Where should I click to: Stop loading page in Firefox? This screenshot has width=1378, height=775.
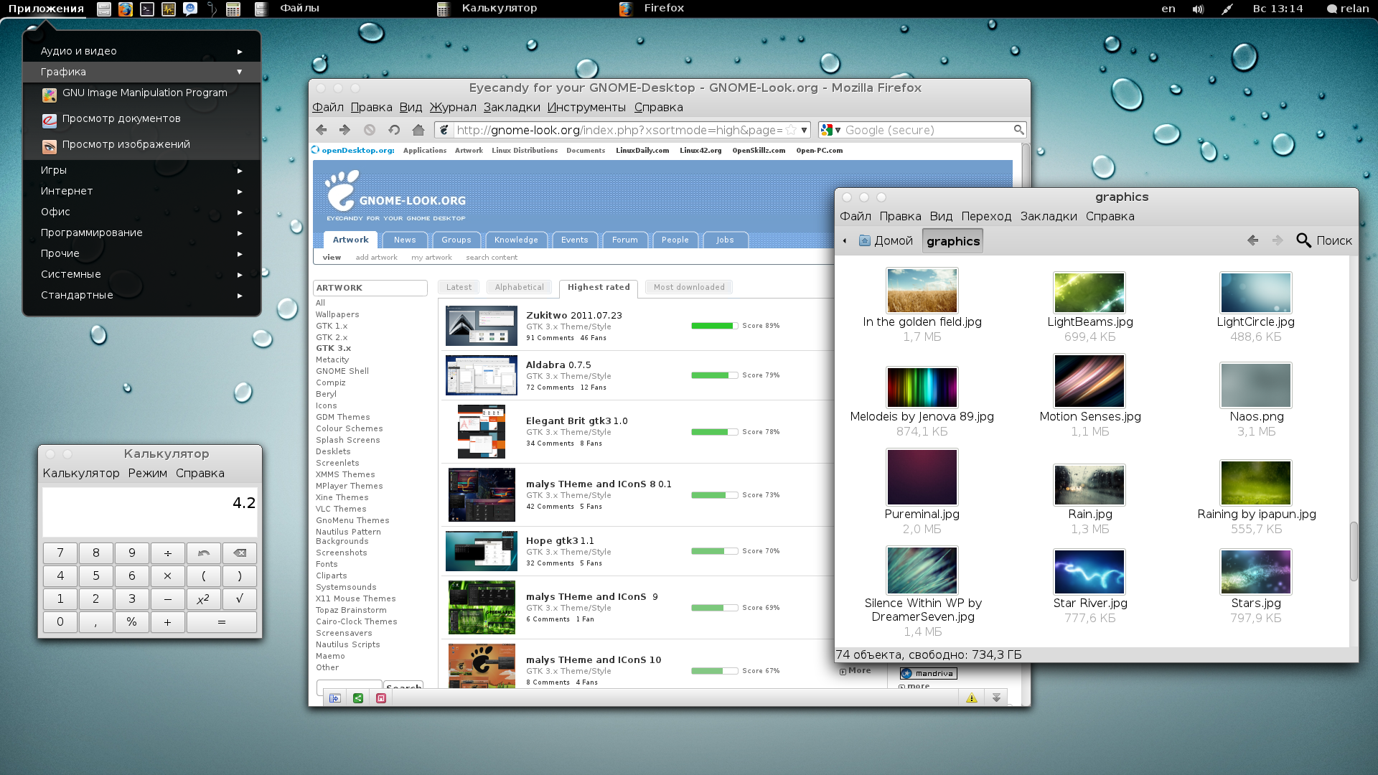click(x=370, y=130)
